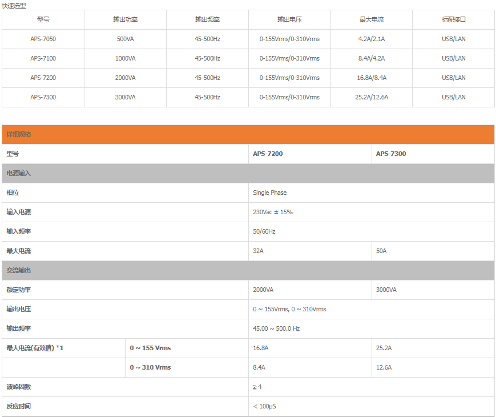This screenshot has height=417, width=496.
Task: Click the 50/60Hz input frequency value
Action: point(264,231)
